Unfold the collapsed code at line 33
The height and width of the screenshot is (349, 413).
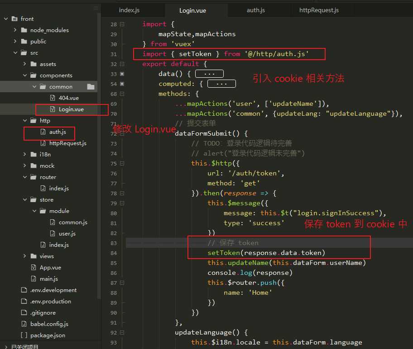coord(122,74)
